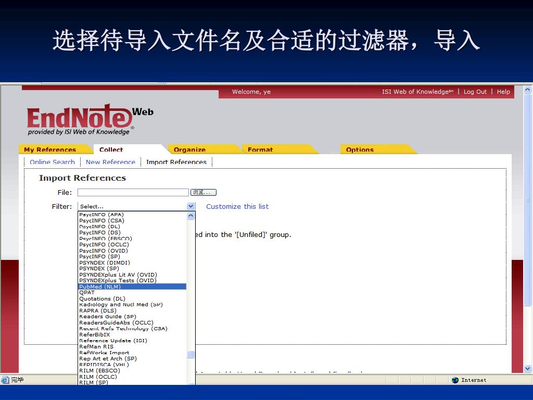533x400 pixels.
Task: Click browser page scroll-down arrow
Action: pyautogui.click(x=528, y=368)
